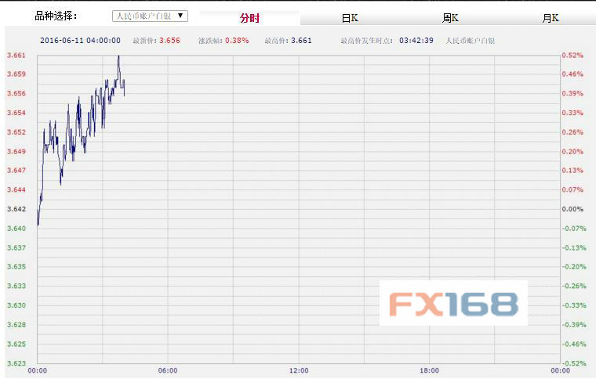The width and height of the screenshot is (596, 382).
Task: Click the 3.633 left axis price label
Action: click(x=16, y=286)
